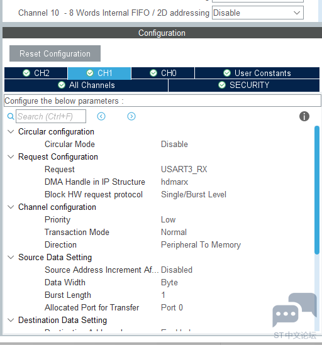The image size is (322, 345).
Task: Click Block HW request protocol label
Action: [x=94, y=195]
